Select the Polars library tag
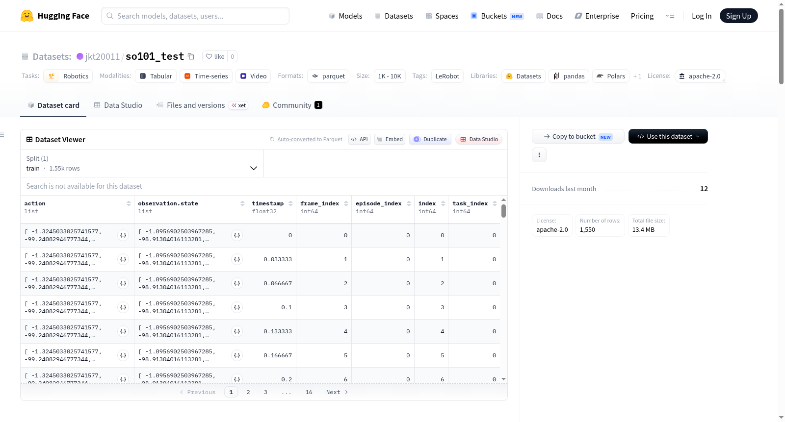Image resolution: width=785 pixels, height=422 pixels. coord(611,76)
